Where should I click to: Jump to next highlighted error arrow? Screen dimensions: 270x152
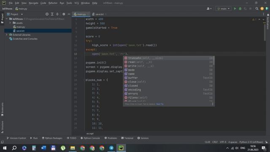263,19
